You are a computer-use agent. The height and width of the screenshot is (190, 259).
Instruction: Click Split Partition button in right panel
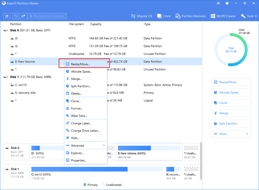click(231, 124)
